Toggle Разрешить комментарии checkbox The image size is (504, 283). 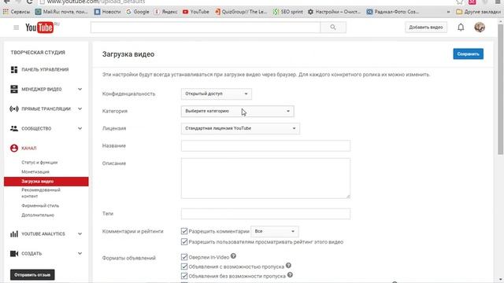click(184, 231)
